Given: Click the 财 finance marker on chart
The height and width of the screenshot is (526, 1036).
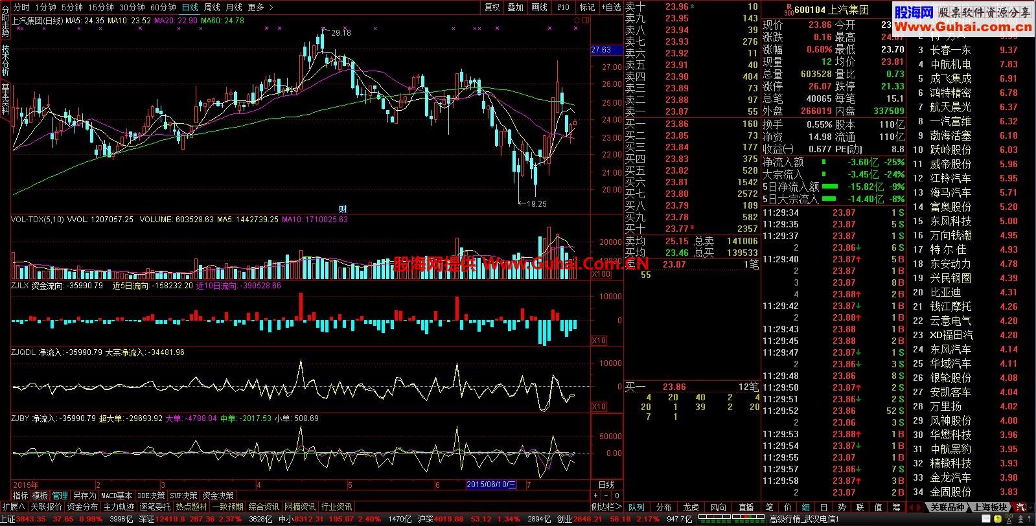Looking at the screenshot, I should point(343,209).
